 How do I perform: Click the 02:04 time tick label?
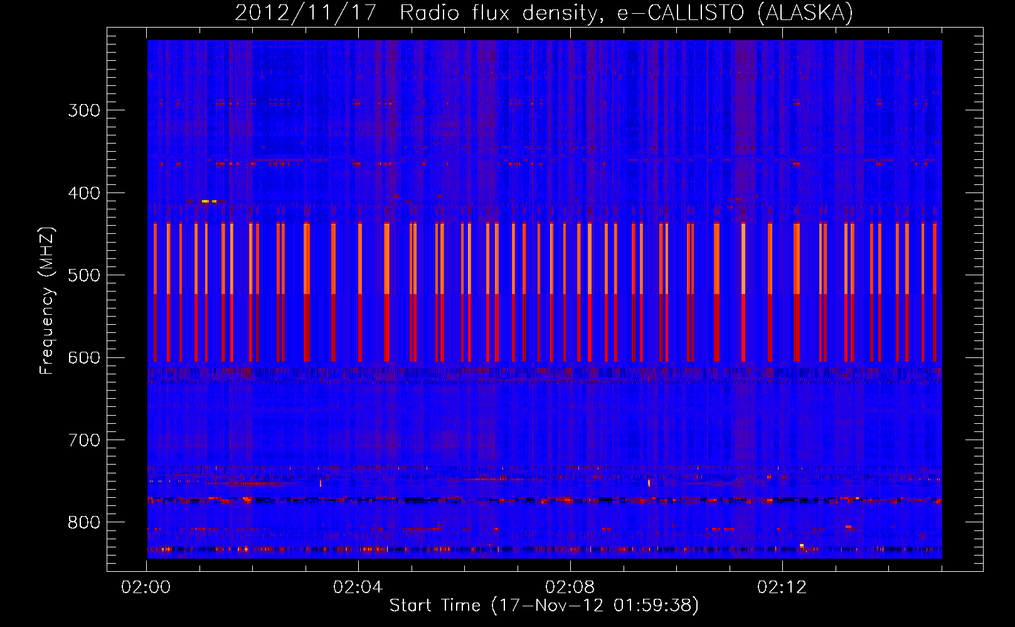(x=358, y=587)
